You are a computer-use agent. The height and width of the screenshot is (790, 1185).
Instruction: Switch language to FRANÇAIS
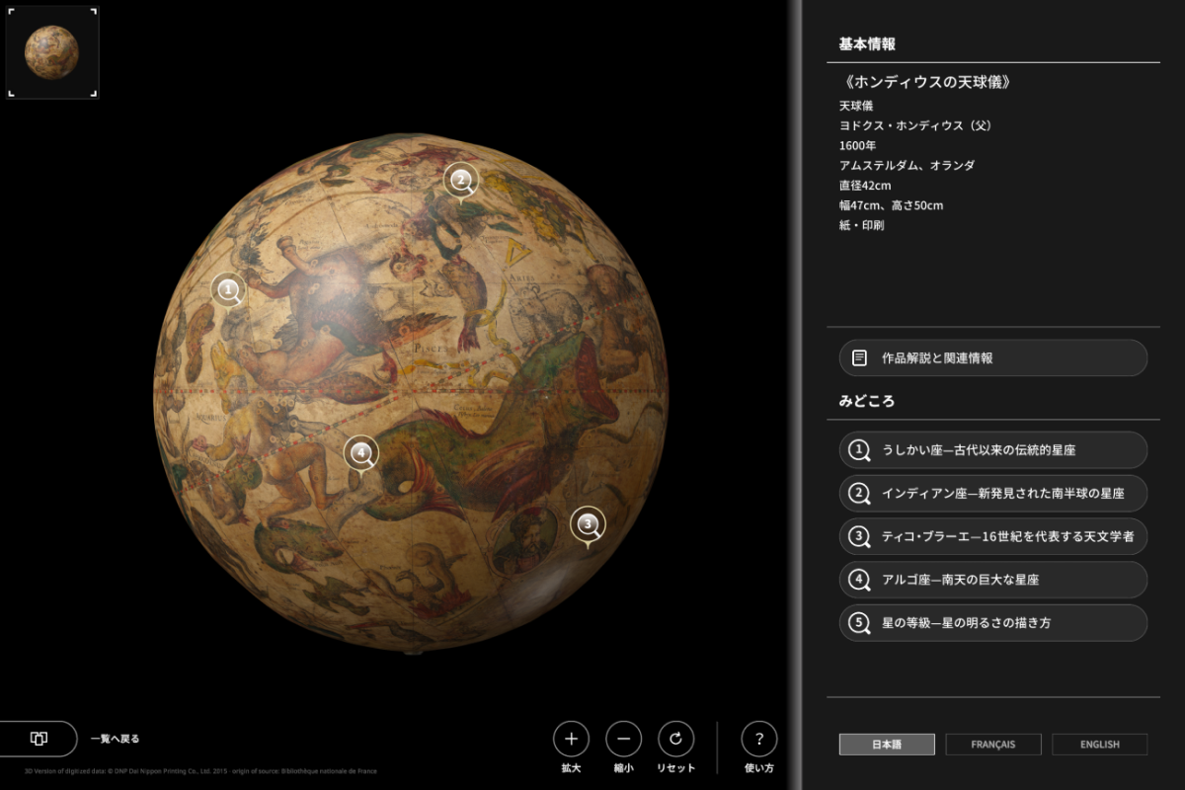coord(992,745)
